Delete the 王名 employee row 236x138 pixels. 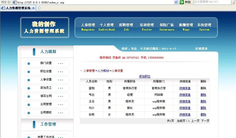(203, 101)
